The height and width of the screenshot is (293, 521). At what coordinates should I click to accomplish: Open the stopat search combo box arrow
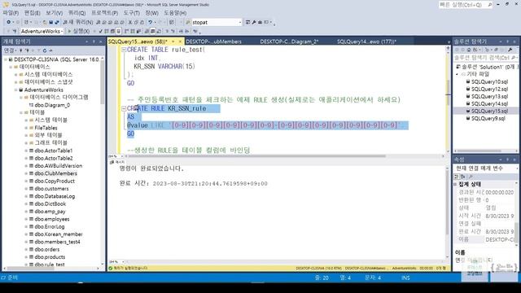click(x=240, y=22)
